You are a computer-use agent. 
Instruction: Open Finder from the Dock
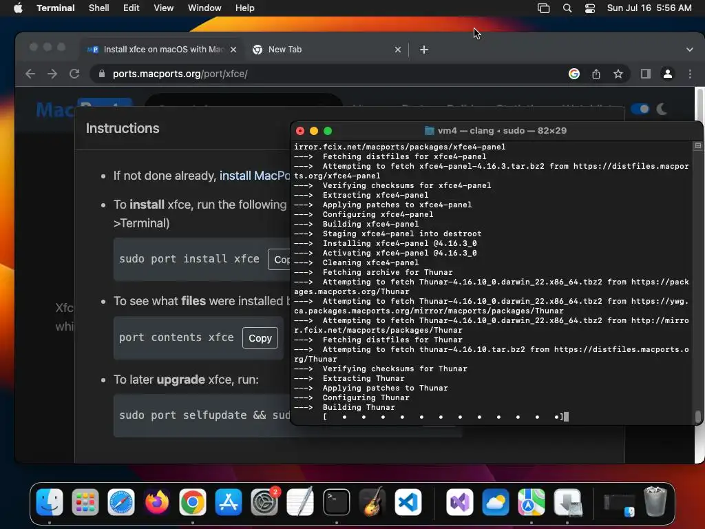(x=50, y=502)
